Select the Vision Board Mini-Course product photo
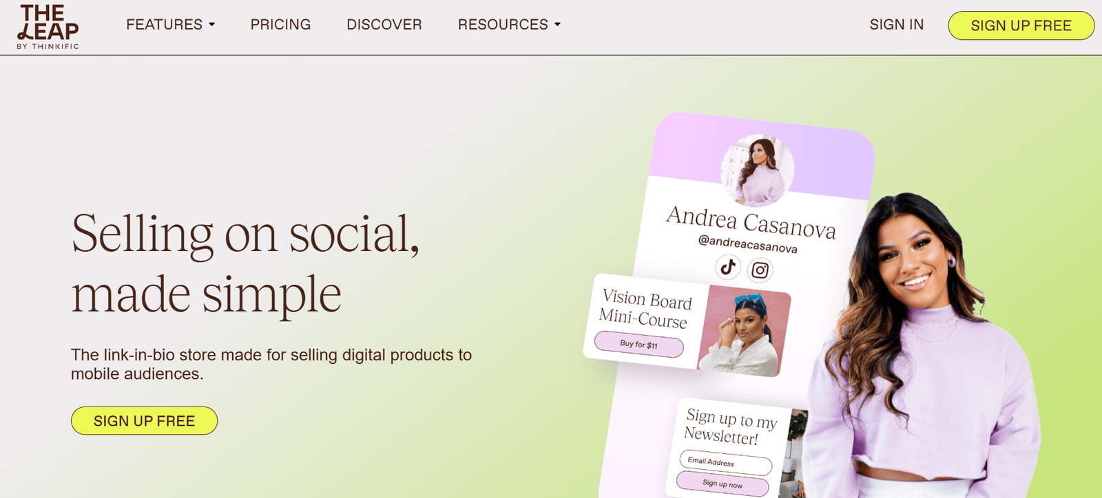 tap(742, 331)
